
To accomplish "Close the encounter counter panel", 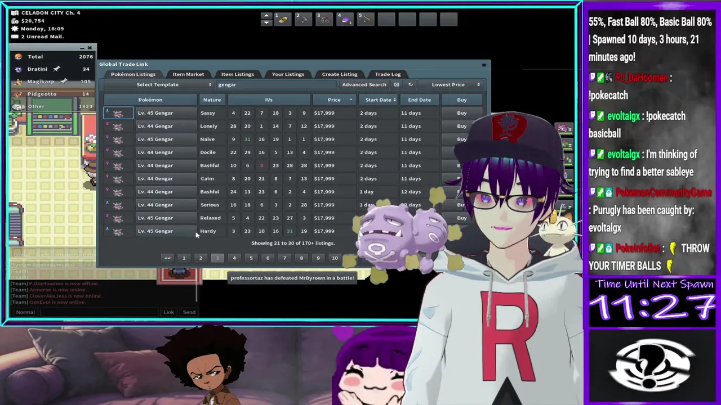I will pos(90,48).
